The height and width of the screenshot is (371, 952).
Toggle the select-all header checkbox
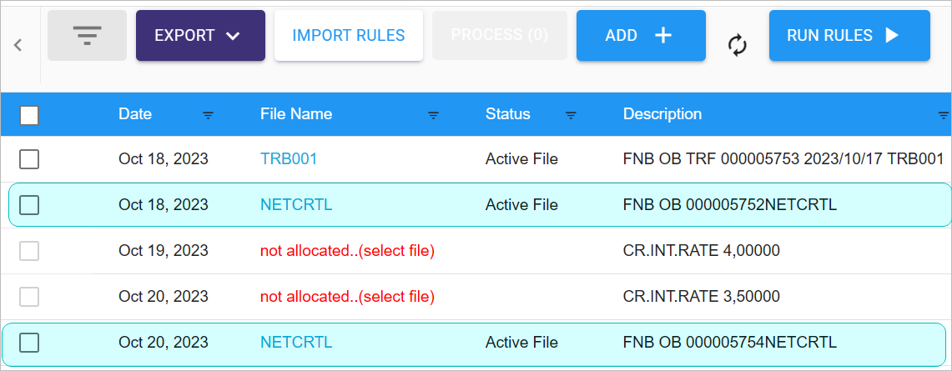tap(29, 114)
